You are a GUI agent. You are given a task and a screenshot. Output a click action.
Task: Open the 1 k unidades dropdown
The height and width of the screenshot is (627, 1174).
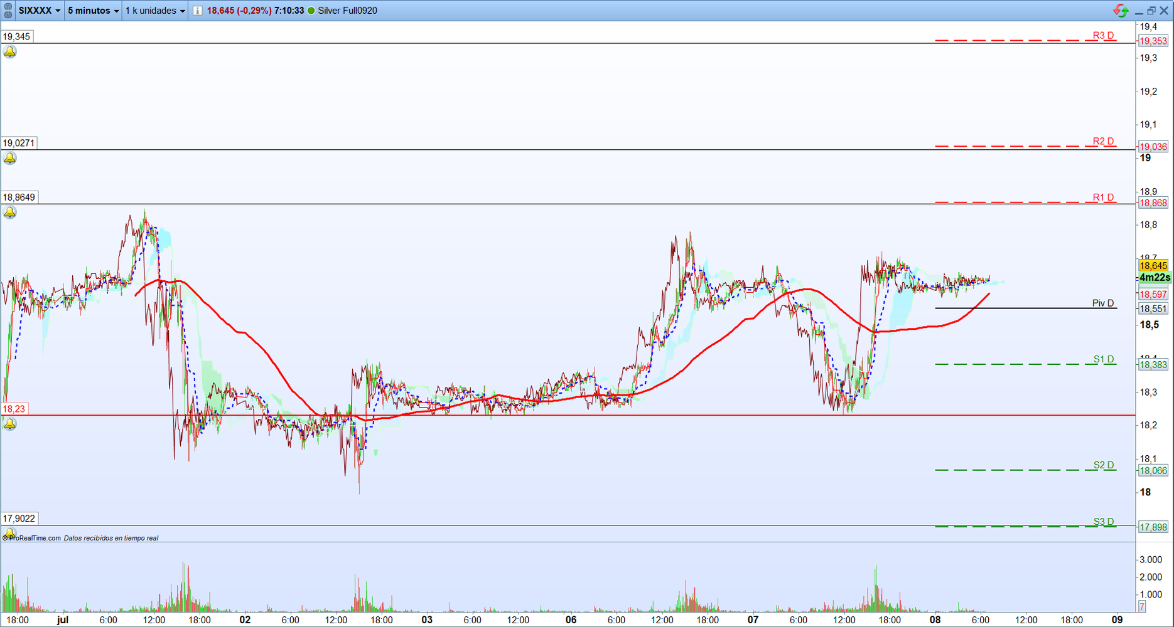click(x=155, y=11)
